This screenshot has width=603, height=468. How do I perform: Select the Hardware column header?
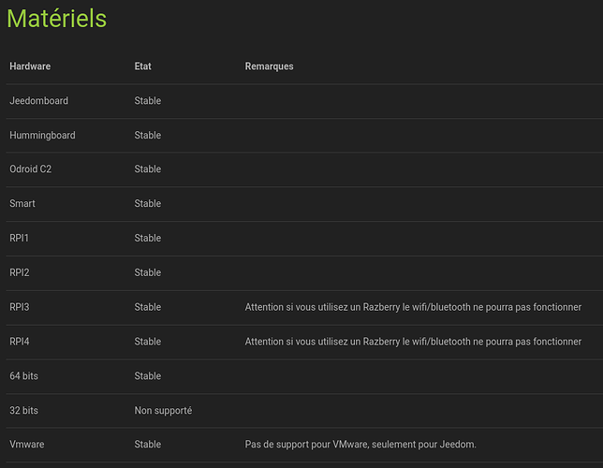[30, 66]
